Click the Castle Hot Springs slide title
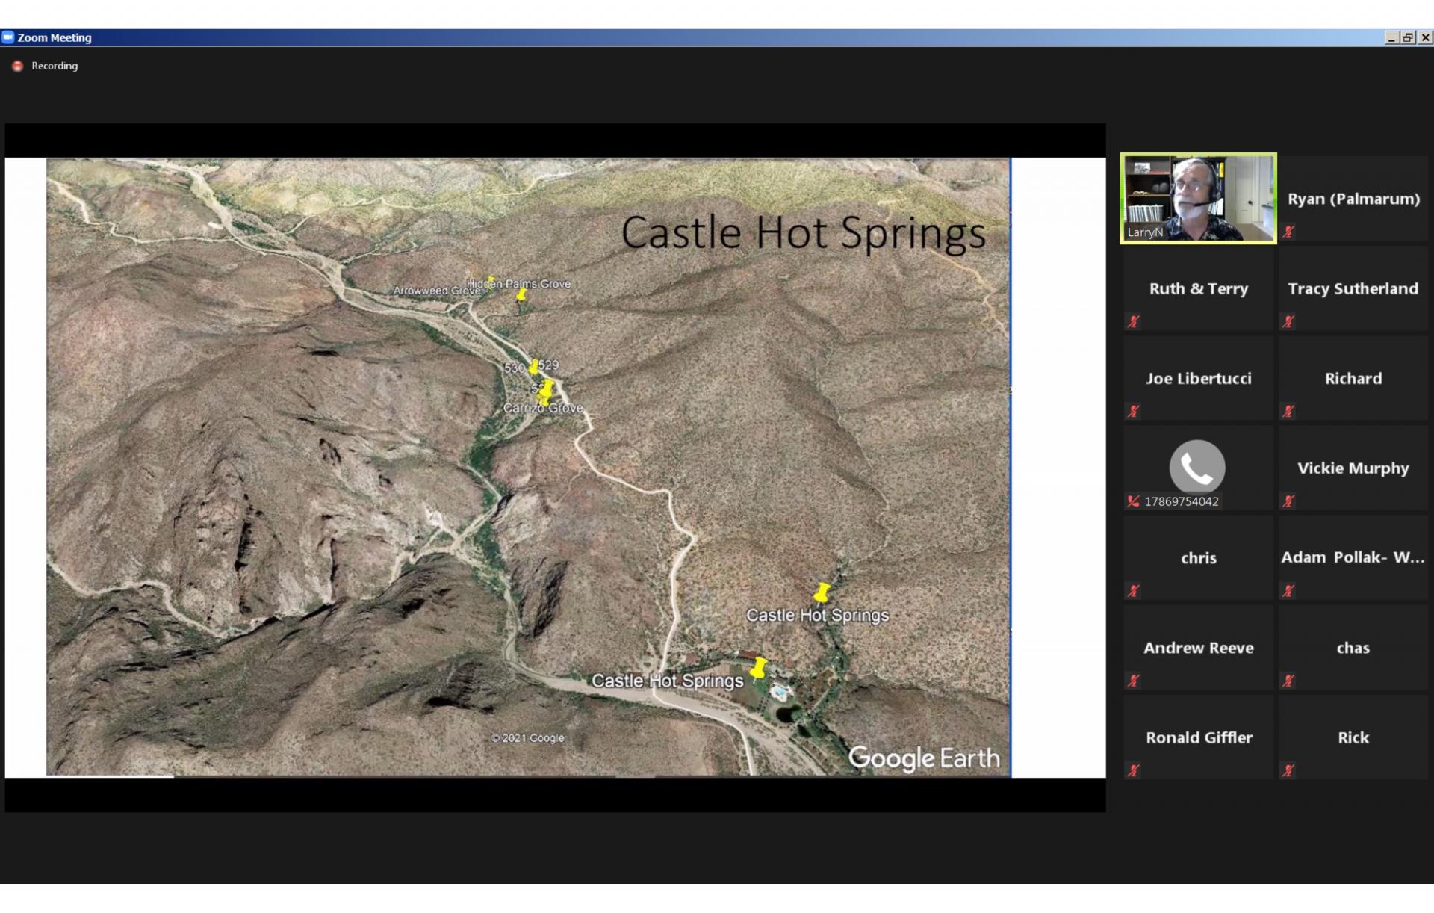Viewport: 1434px width, 913px height. click(803, 232)
